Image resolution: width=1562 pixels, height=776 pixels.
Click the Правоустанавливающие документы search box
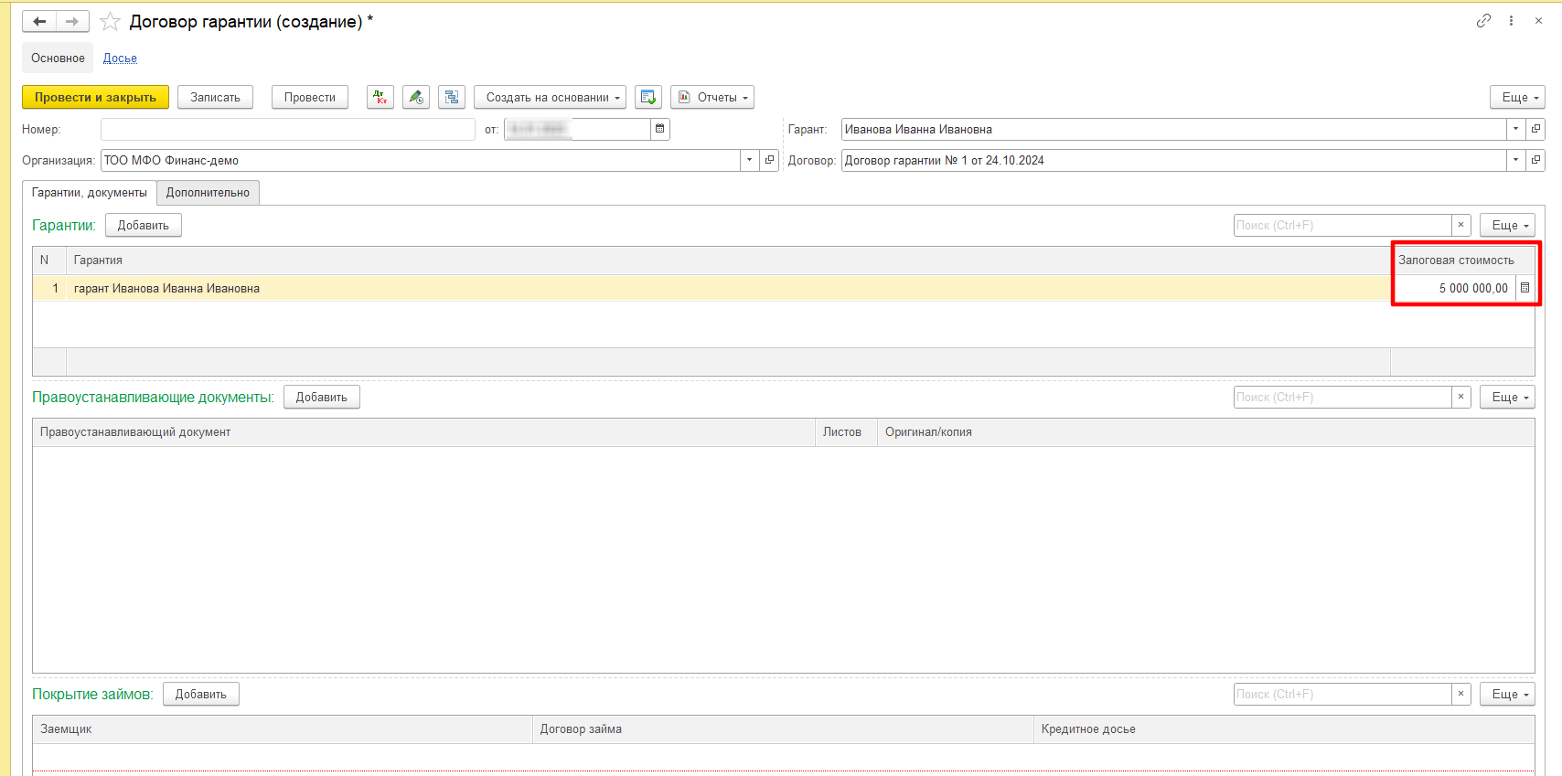[x=1343, y=397]
